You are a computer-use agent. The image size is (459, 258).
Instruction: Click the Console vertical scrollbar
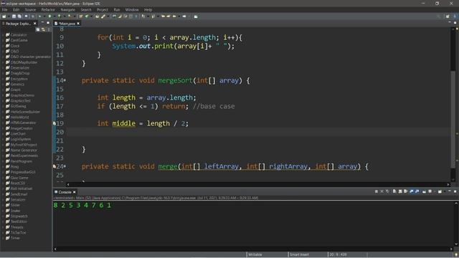tap(456, 224)
